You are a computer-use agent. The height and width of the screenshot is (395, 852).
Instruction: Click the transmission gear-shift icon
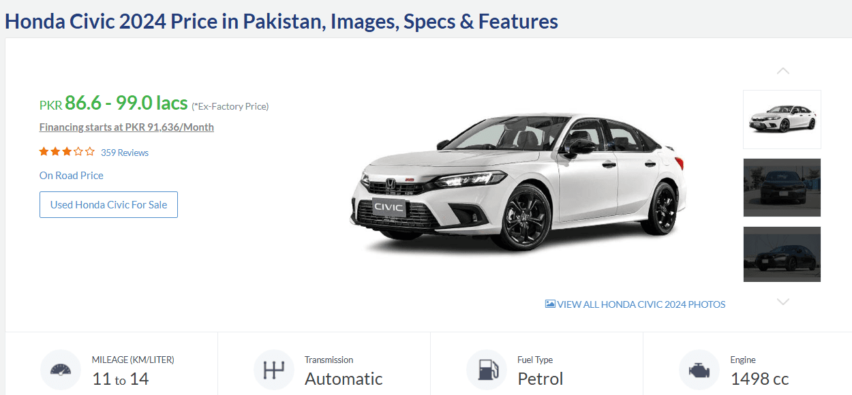point(273,370)
